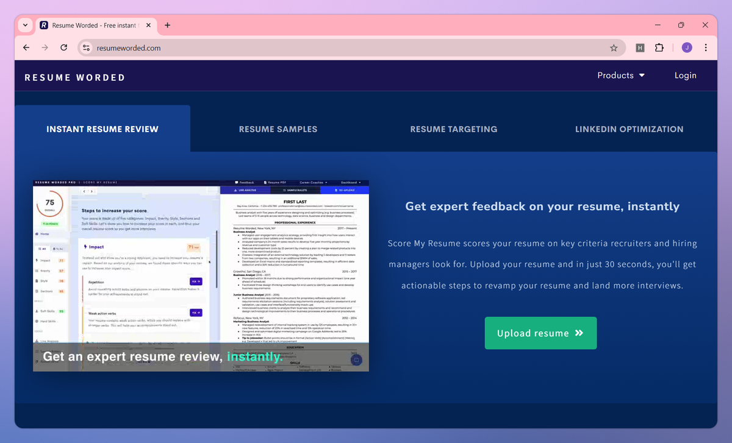Image resolution: width=732 pixels, height=443 pixels.
Task: Select the Instant Resume Review tab
Action: pyautogui.click(x=102, y=129)
